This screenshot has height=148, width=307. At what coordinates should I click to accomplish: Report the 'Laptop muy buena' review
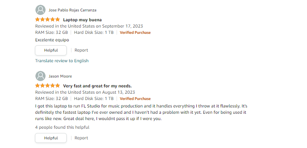(x=81, y=50)
